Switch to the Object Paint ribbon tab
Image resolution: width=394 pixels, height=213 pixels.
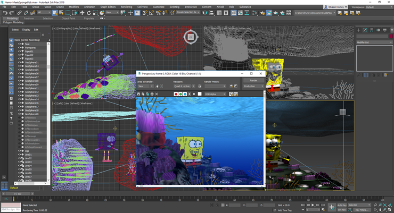(68, 18)
